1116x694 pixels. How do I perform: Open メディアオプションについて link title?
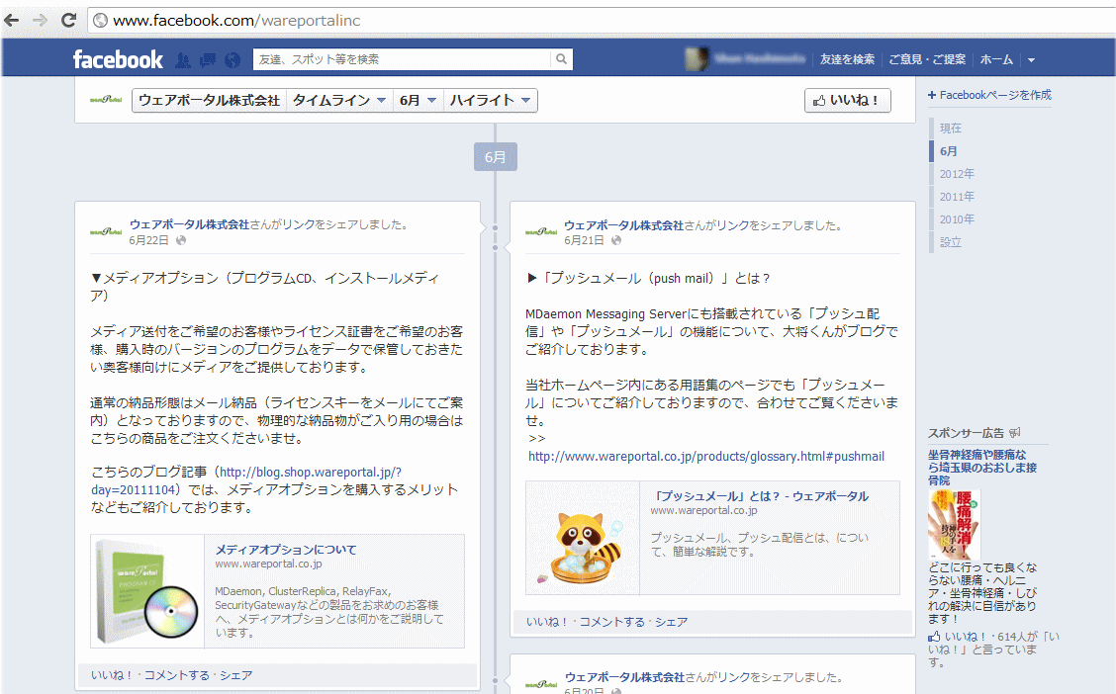pyautogui.click(x=285, y=550)
